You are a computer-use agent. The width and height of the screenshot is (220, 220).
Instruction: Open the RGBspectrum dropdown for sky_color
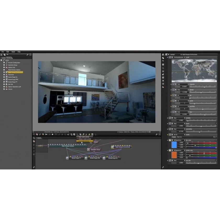tap(179, 140)
